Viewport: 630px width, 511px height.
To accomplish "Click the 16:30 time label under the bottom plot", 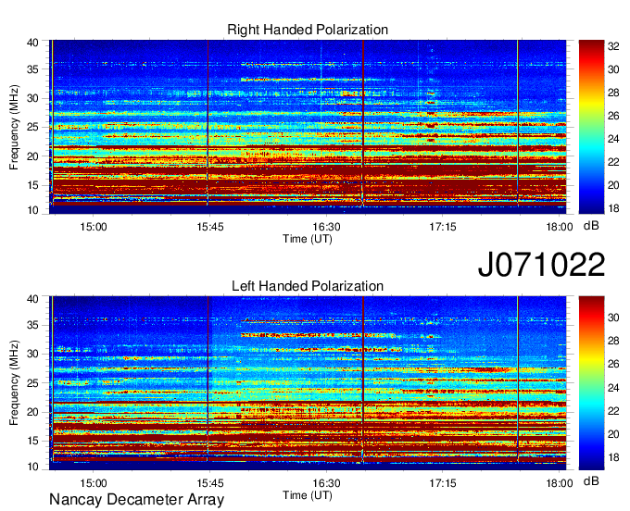I will click(x=326, y=483).
